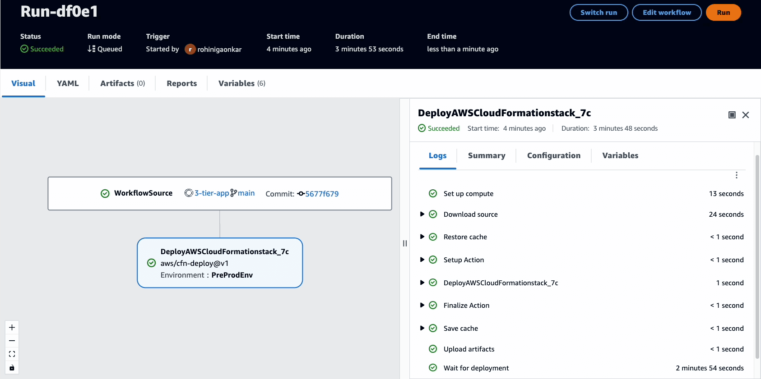Click the Run-df0e1 heading
Screen dimensions: 761x379
(59, 11)
